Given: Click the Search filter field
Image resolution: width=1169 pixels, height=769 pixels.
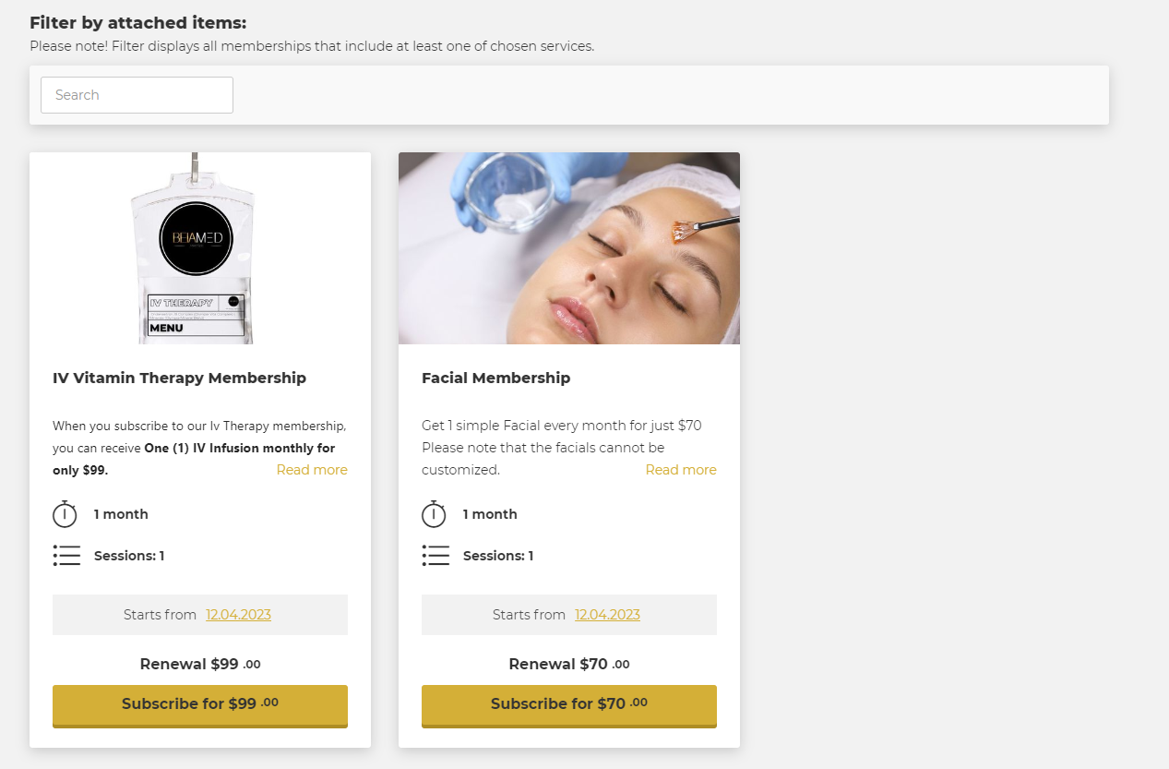Looking at the screenshot, I should pyautogui.click(x=137, y=95).
